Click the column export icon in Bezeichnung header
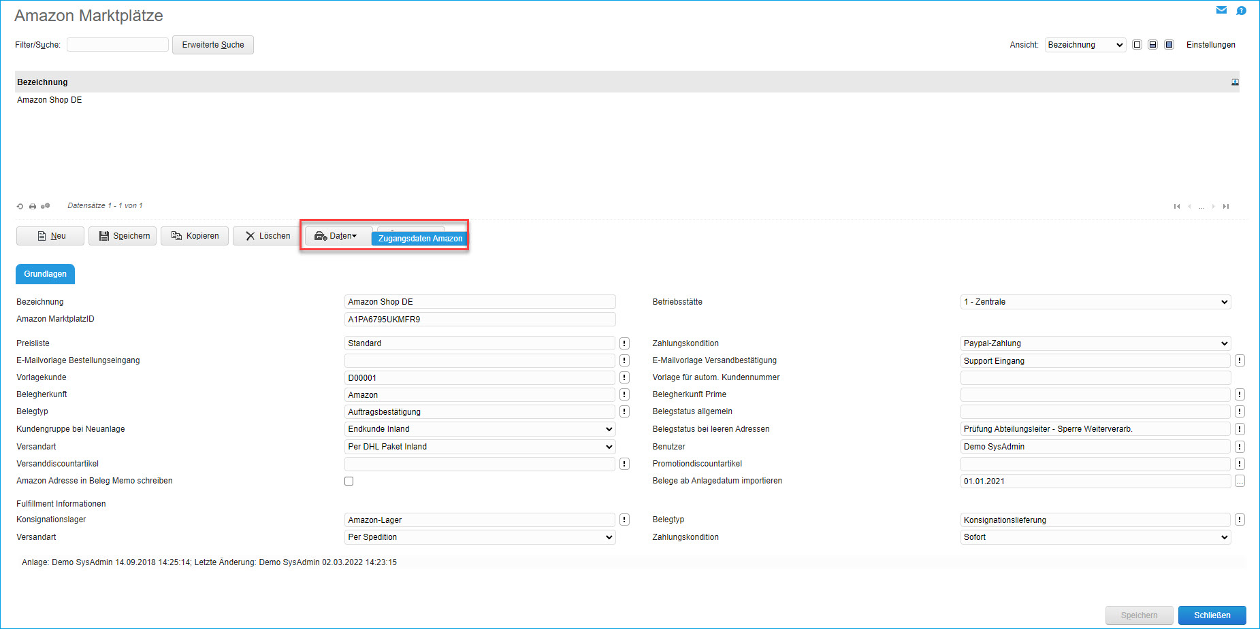Viewport: 1260px width, 629px height. click(1235, 82)
